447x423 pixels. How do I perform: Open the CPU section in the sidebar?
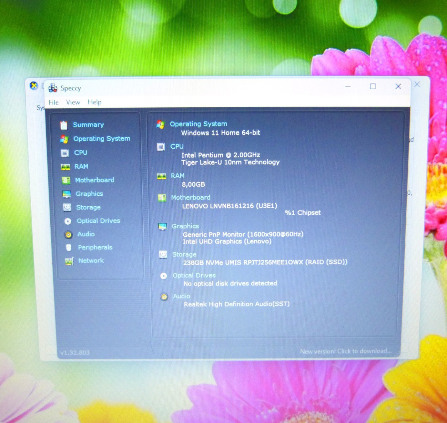[x=81, y=153]
